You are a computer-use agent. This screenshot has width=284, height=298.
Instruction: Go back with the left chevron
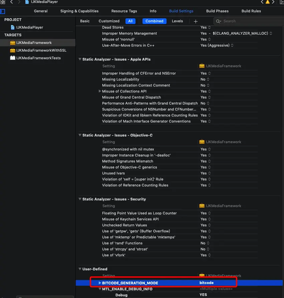(x=12, y=2)
